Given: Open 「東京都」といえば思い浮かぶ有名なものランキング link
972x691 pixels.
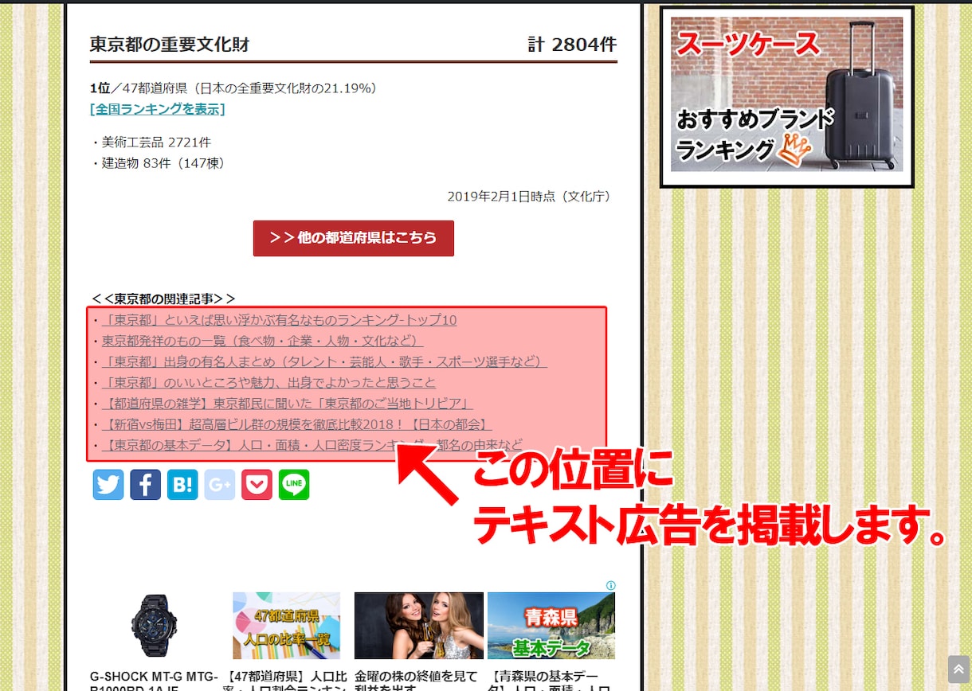Looking at the screenshot, I should point(279,320).
